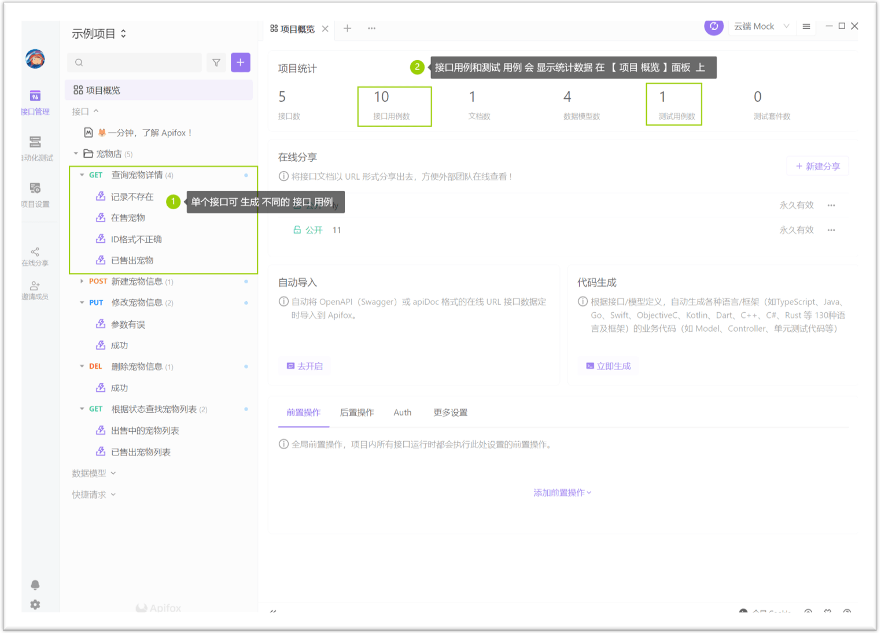
Task: Expand the 数据模型 section
Action: (x=93, y=473)
